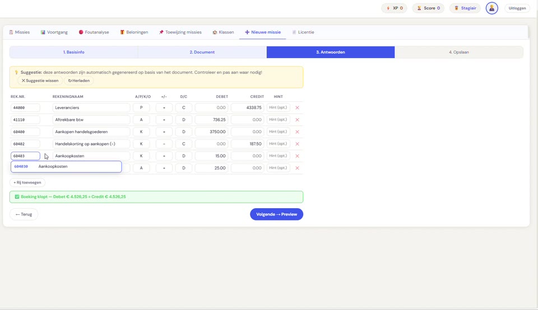
Task: Click debet amount 15.00
Action: (x=211, y=156)
